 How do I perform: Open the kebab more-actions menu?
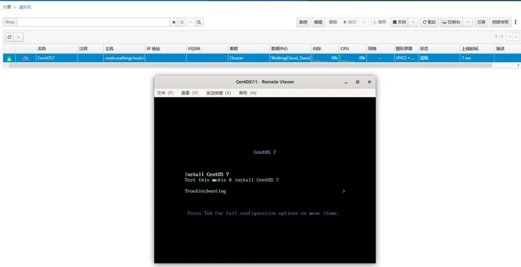click(516, 22)
